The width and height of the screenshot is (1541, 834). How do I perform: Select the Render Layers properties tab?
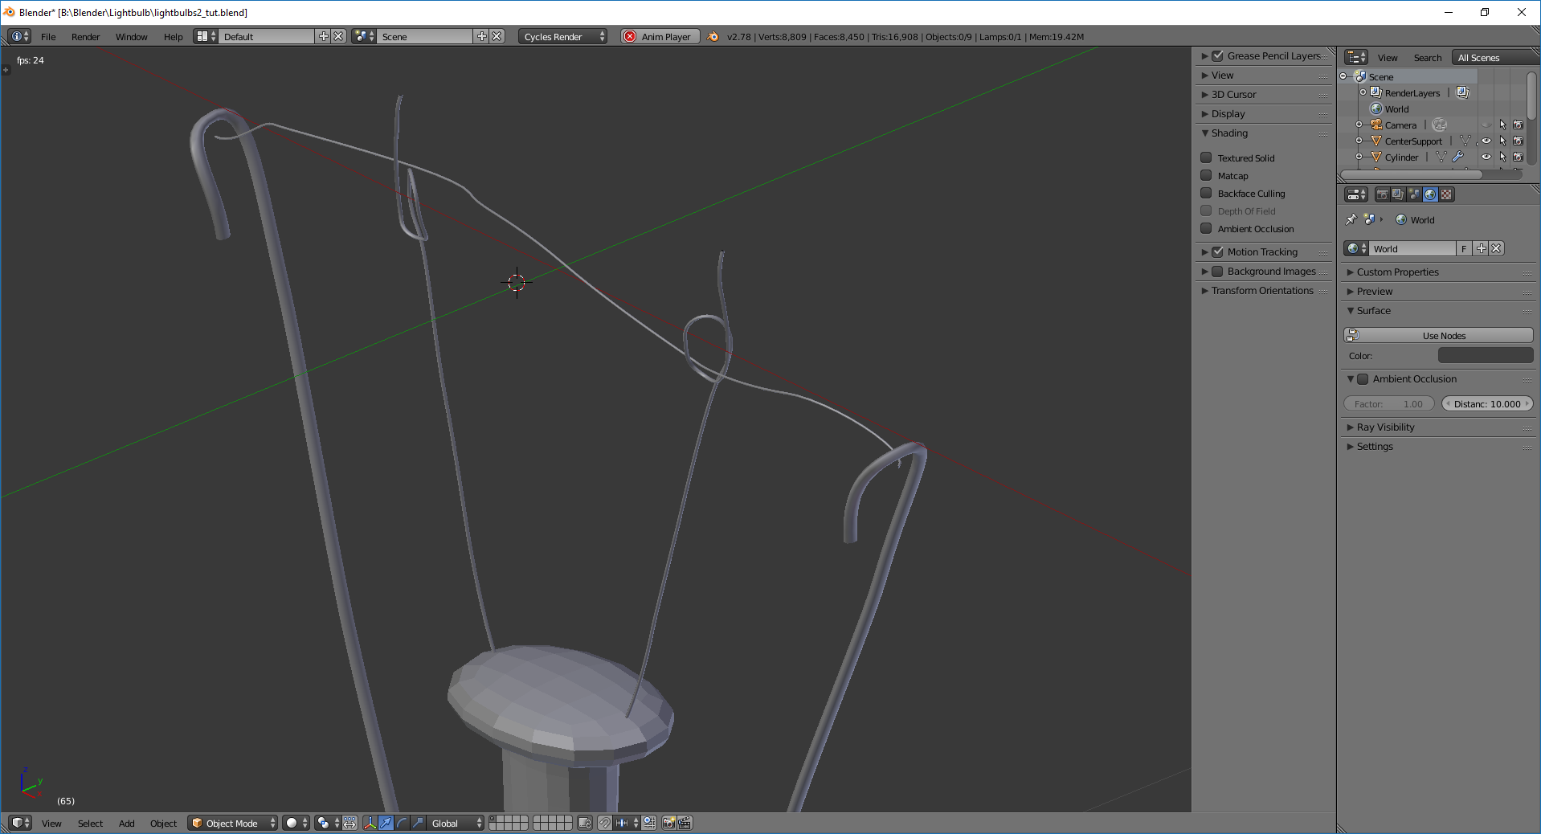[x=1398, y=194]
